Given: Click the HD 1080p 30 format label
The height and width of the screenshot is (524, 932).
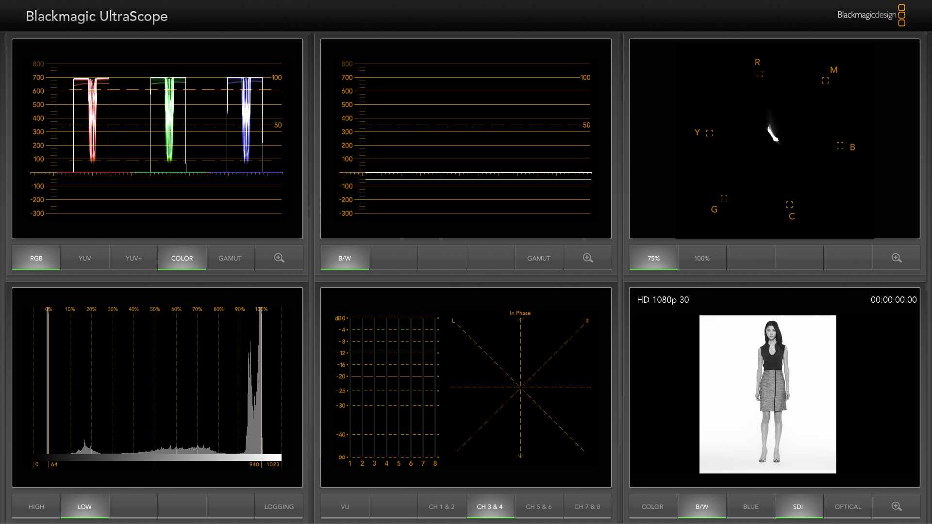Looking at the screenshot, I should coord(663,300).
